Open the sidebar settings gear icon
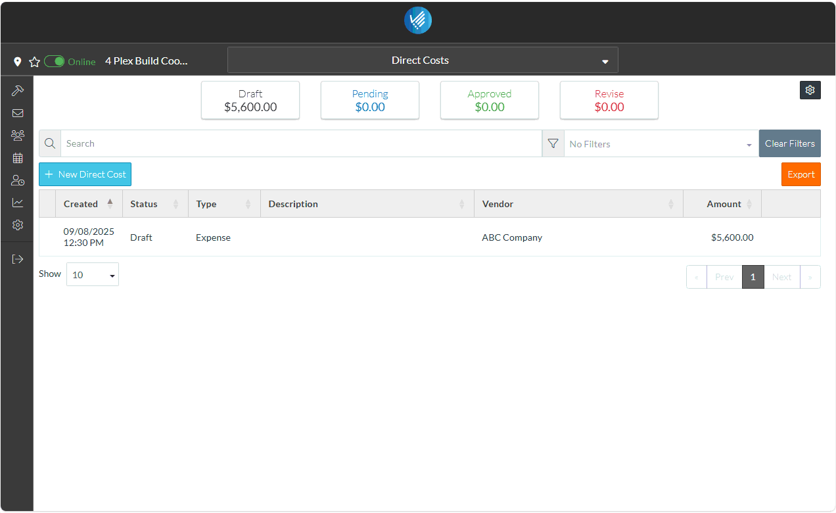The height and width of the screenshot is (513, 836). coord(18,225)
